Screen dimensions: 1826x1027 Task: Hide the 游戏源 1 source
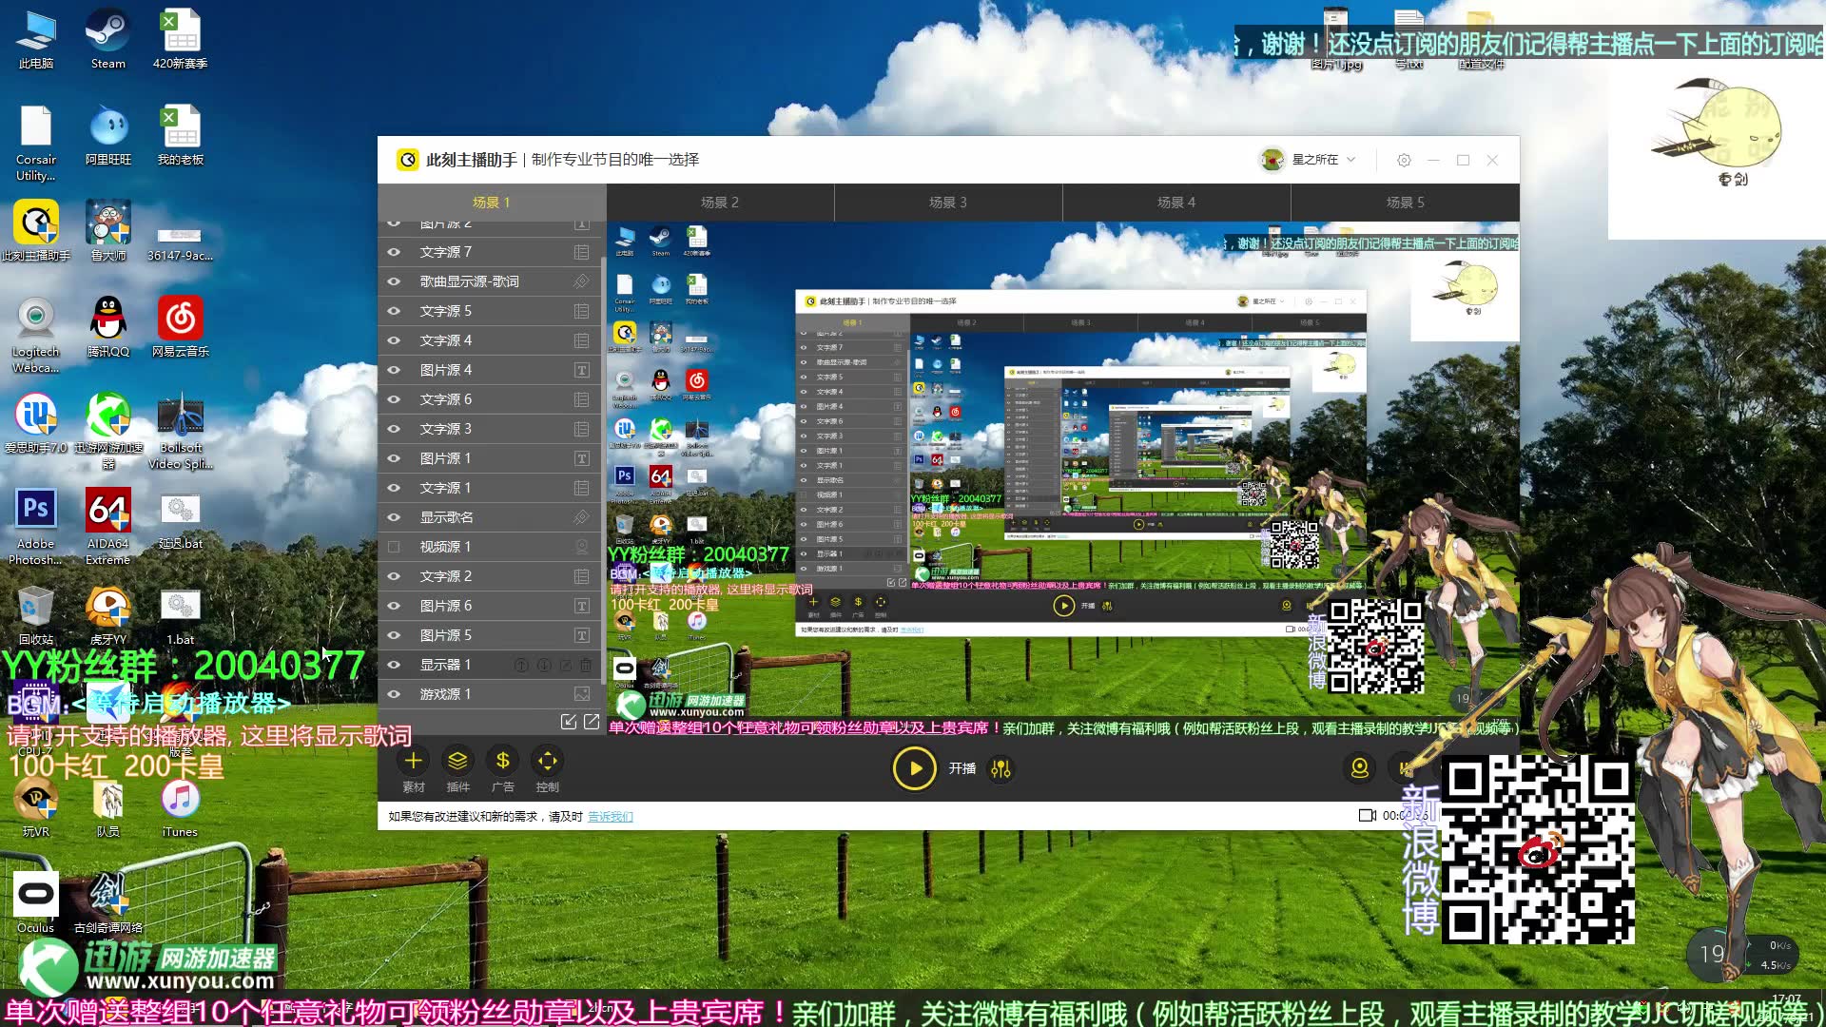394,695
